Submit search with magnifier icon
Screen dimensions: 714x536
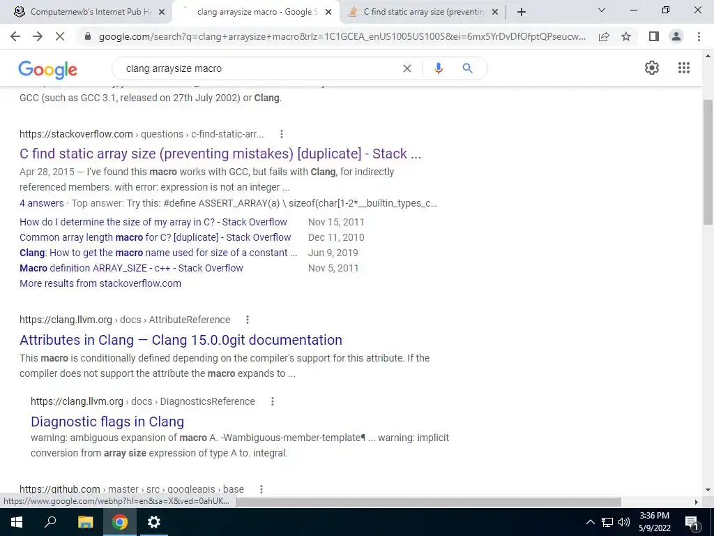click(467, 68)
